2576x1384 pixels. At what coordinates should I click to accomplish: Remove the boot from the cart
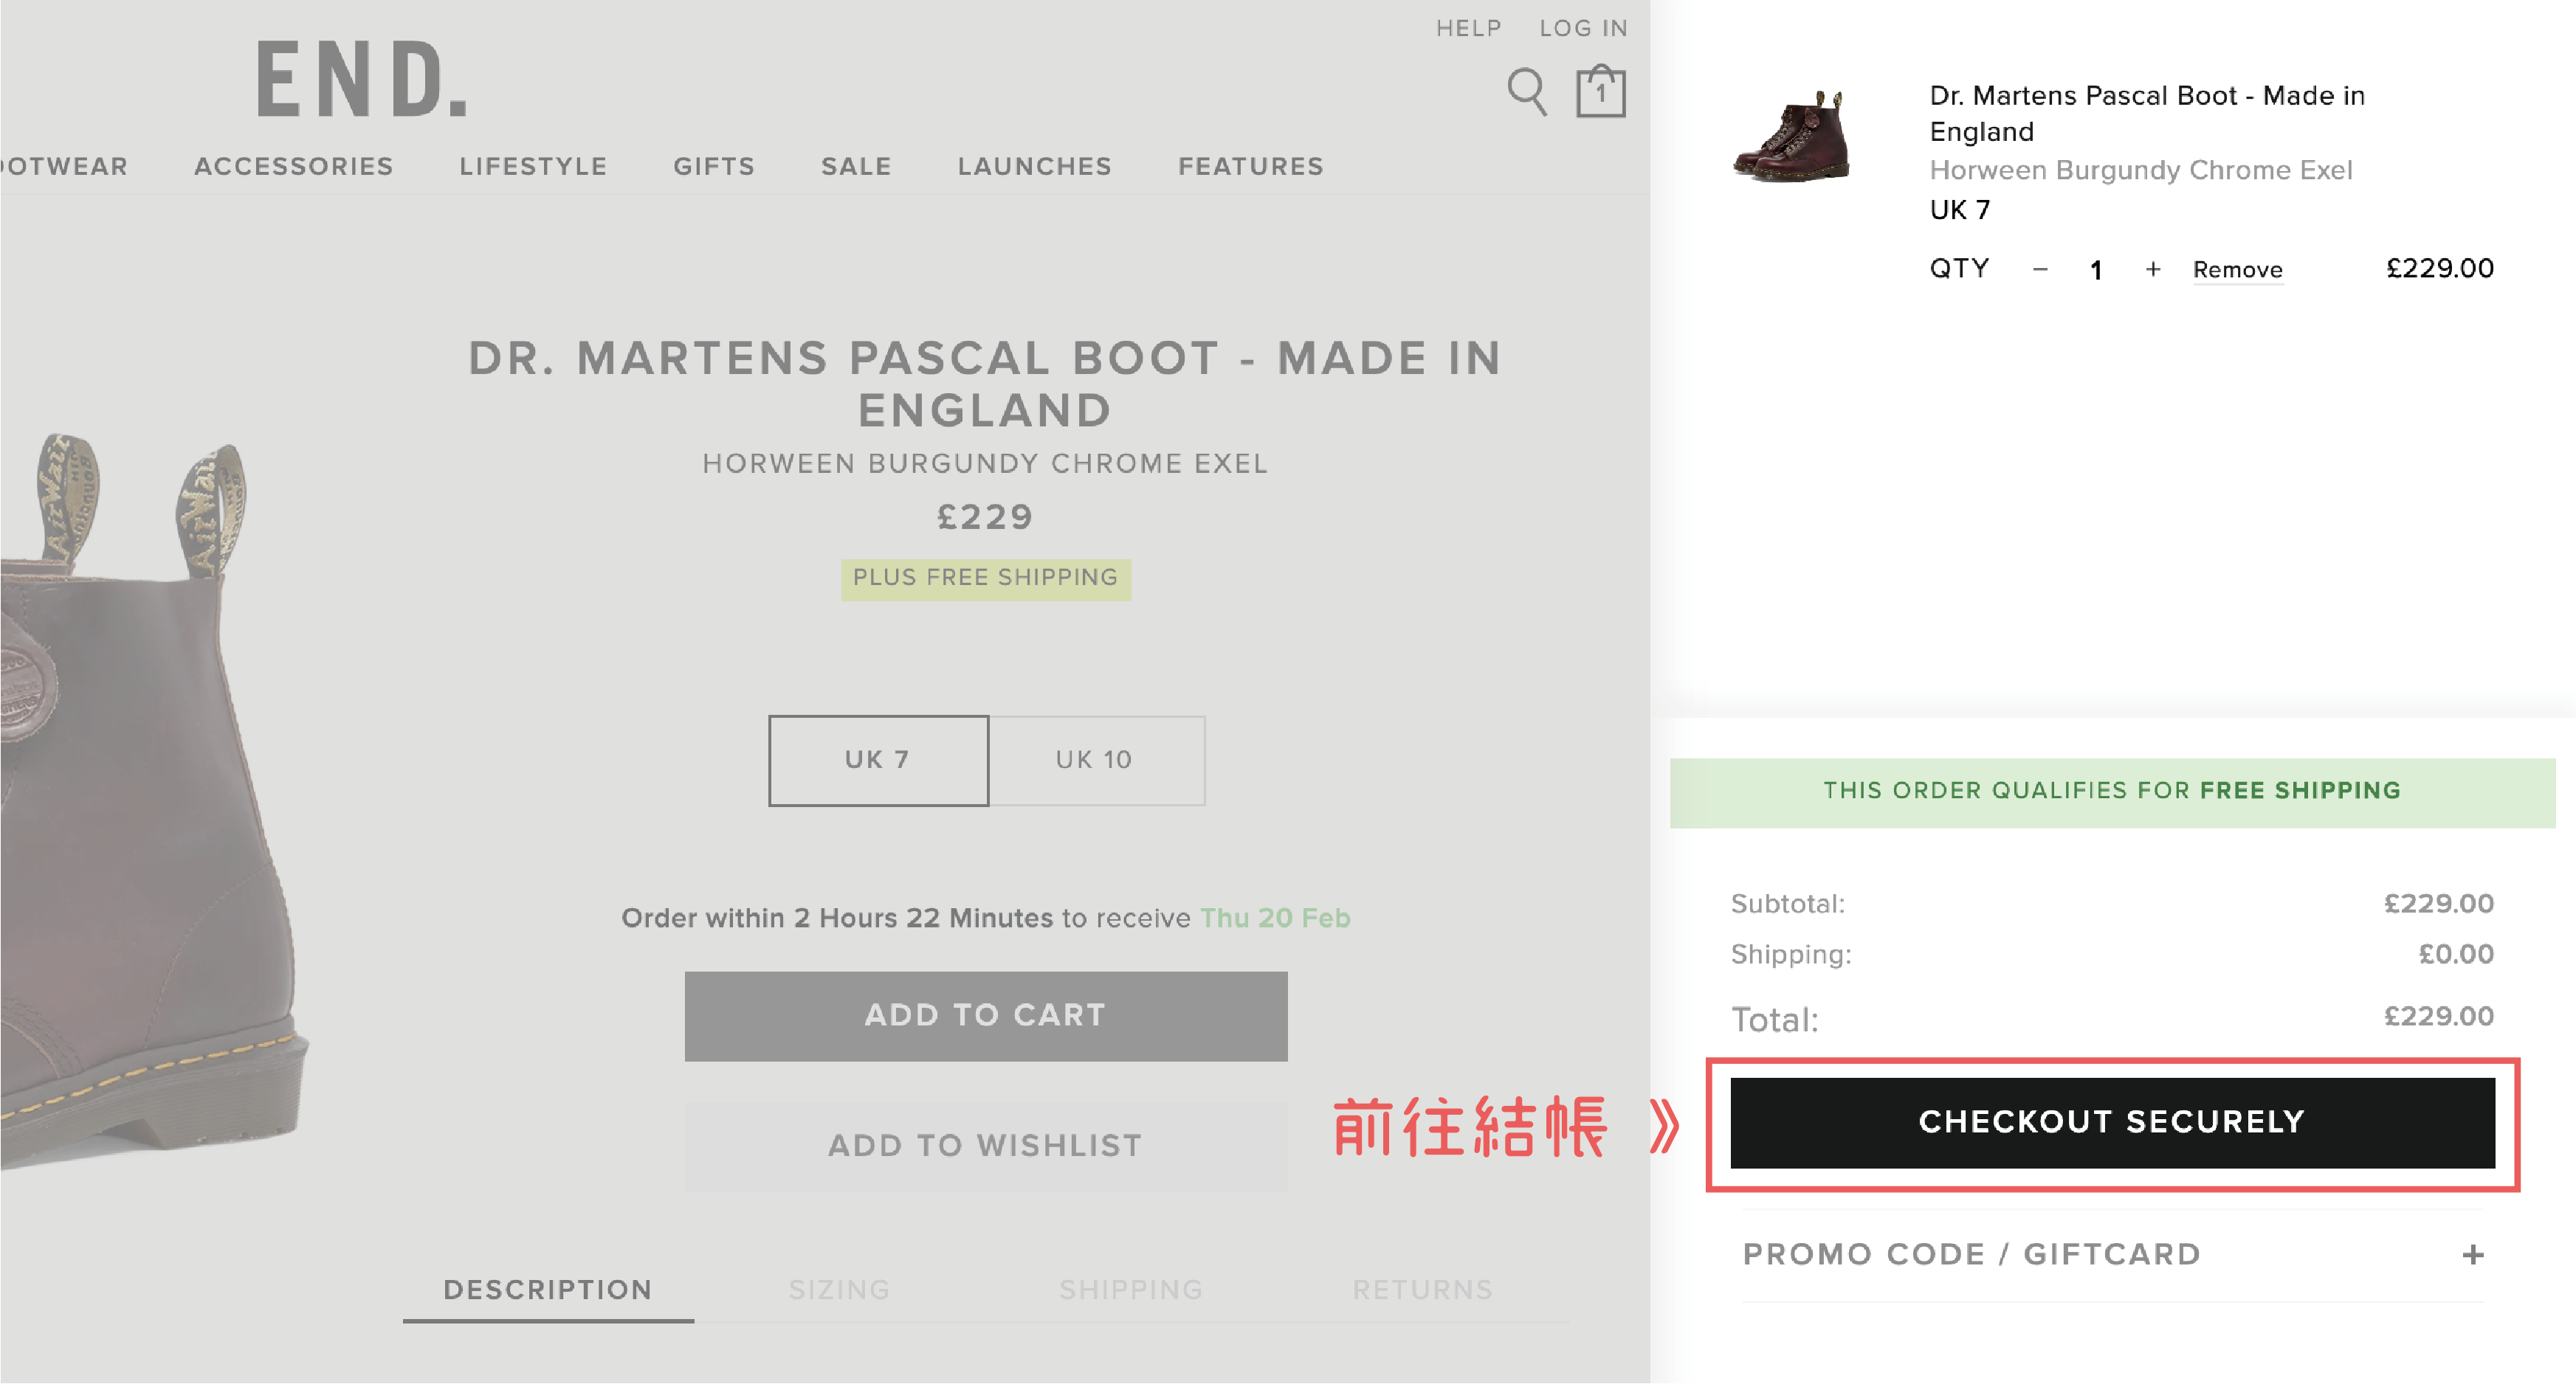(2237, 270)
